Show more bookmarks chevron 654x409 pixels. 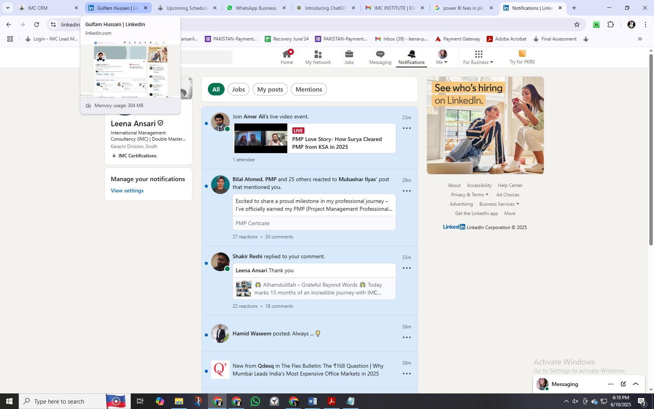tap(640, 39)
